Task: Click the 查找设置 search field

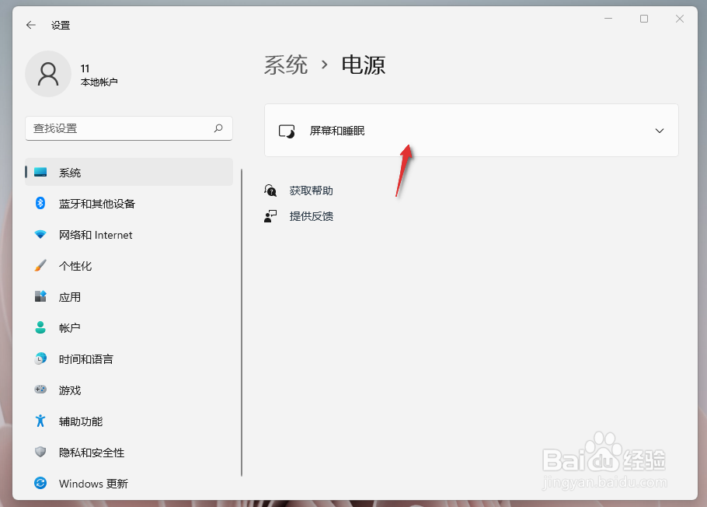Action: [x=128, y=128]
